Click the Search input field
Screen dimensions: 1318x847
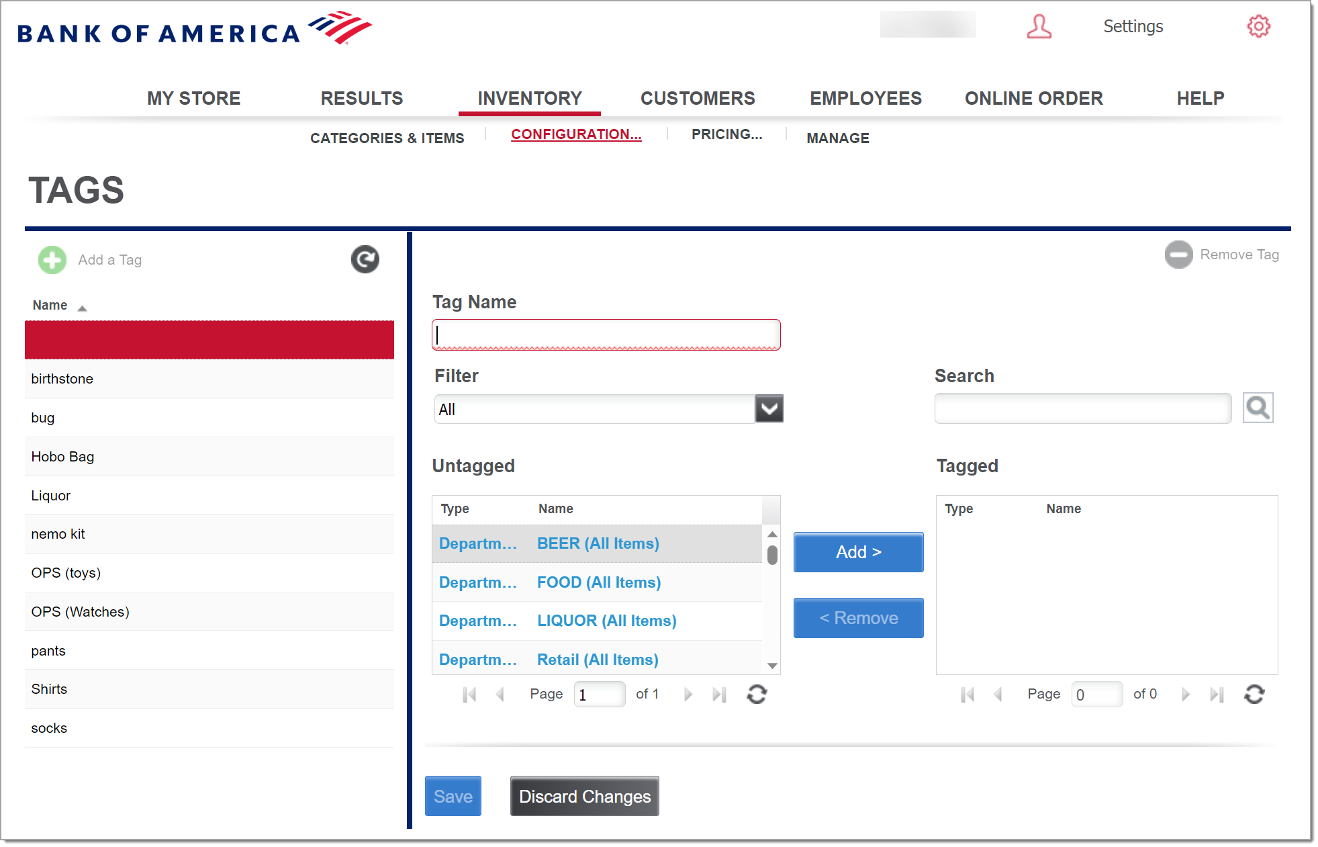(1083, 408)
